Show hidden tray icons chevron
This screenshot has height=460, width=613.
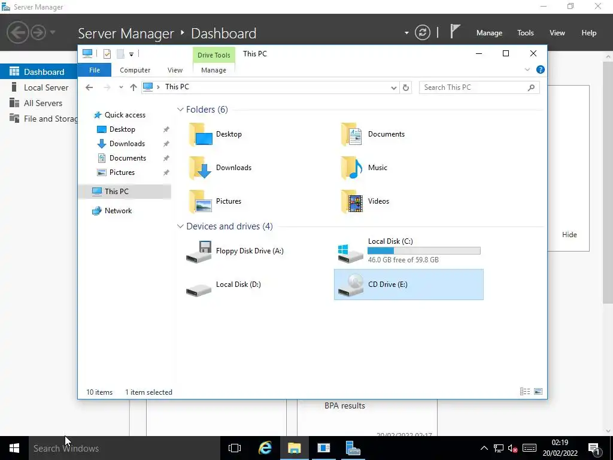484,448
